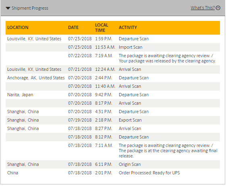Viewport: 226px width, 186px height.
Task: Click the Anchorage, AK, United States location
Action: pyautogui.click(x=36, y=78)
